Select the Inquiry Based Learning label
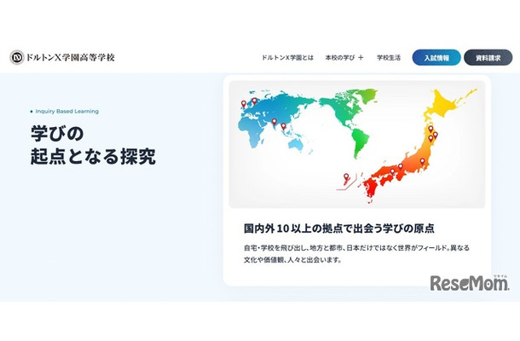 (x=67, y=112)
